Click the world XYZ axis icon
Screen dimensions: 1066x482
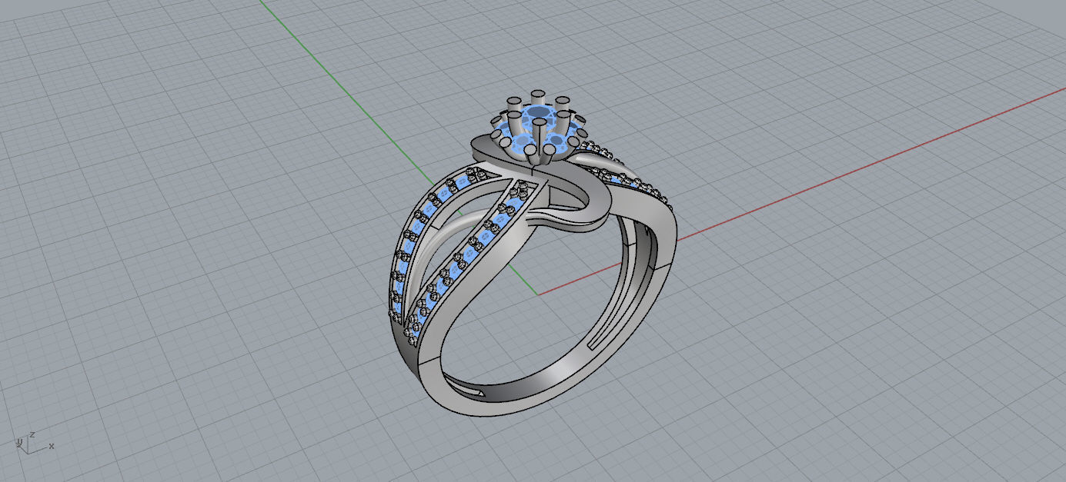tap(34, 441)
